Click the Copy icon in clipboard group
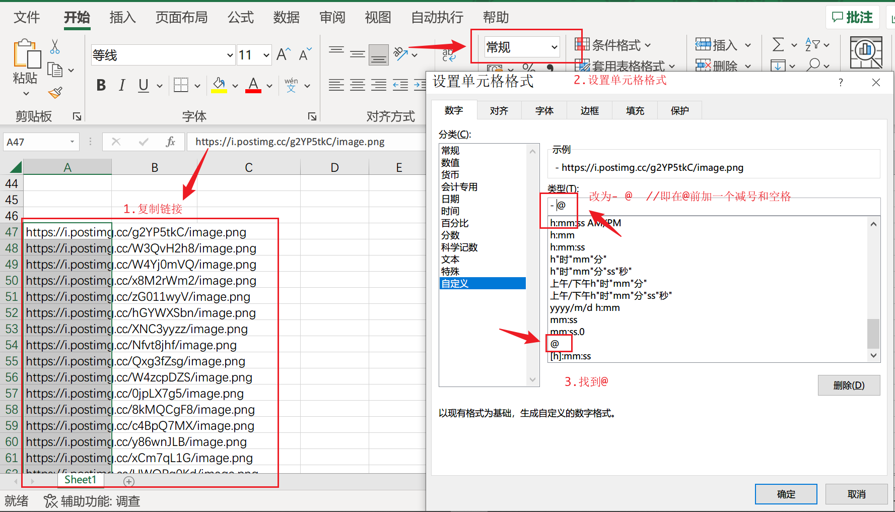This screenshot has height=512, width=895. click(54, 70)
